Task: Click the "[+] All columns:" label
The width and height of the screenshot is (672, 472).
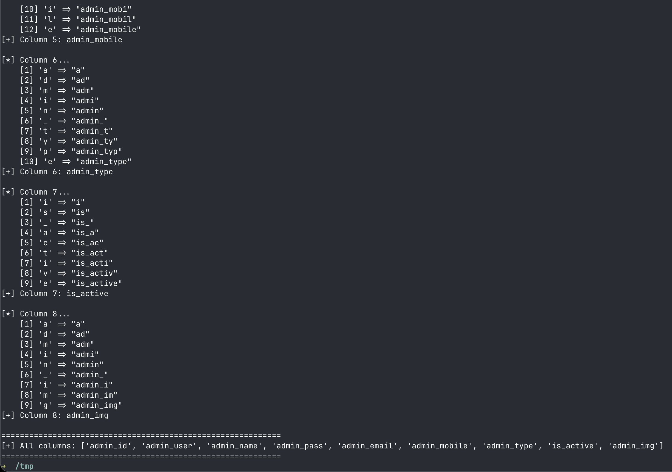Action: click(x=38, y=446)
